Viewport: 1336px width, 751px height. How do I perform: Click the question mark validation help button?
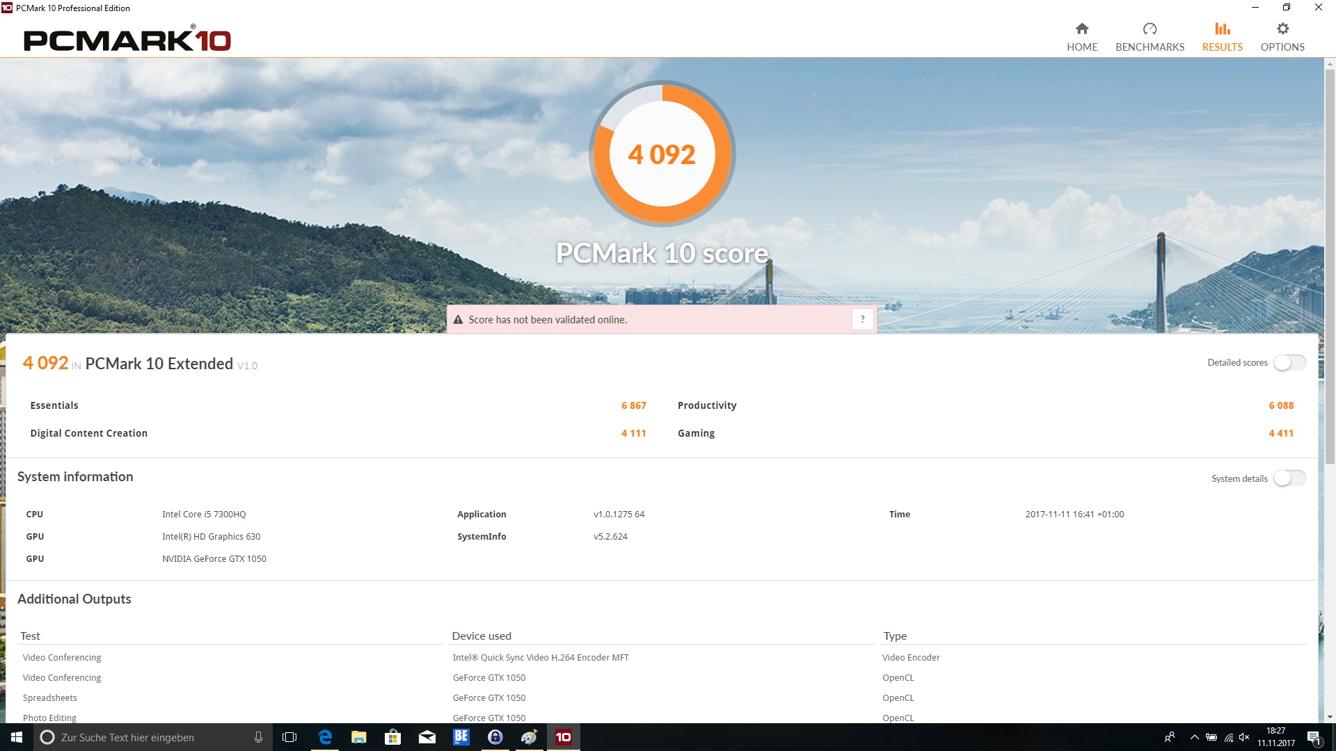coord(862,319)
